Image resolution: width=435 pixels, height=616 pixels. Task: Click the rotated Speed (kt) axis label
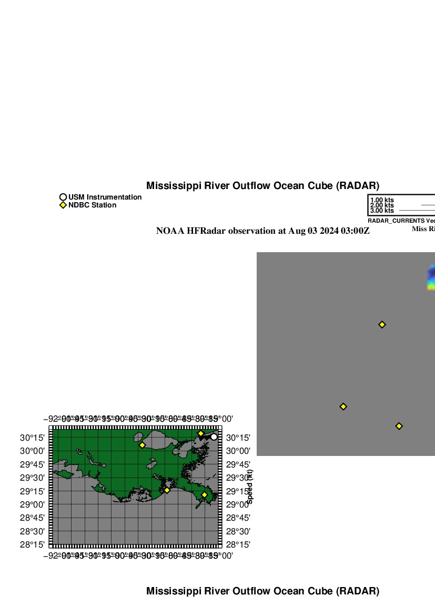point(250,487)
